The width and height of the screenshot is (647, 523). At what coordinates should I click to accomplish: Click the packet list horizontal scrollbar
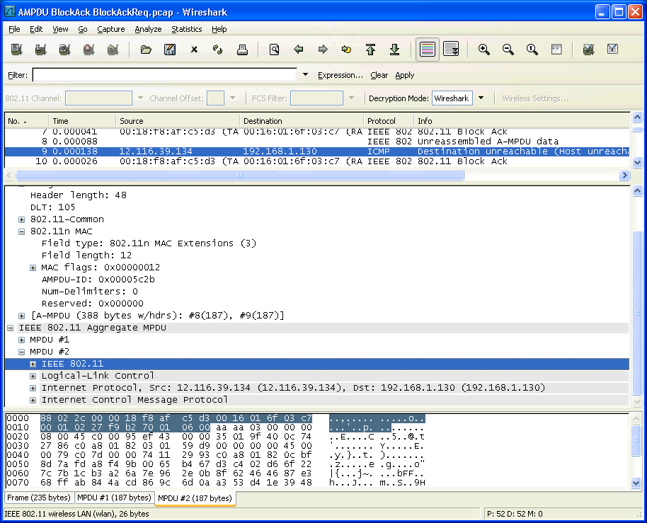pos(240,176)
